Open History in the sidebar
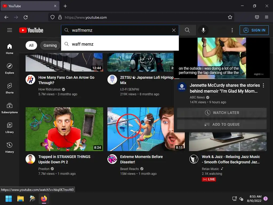The height and width of the screenshot is (205, 273). pos(10,148)
